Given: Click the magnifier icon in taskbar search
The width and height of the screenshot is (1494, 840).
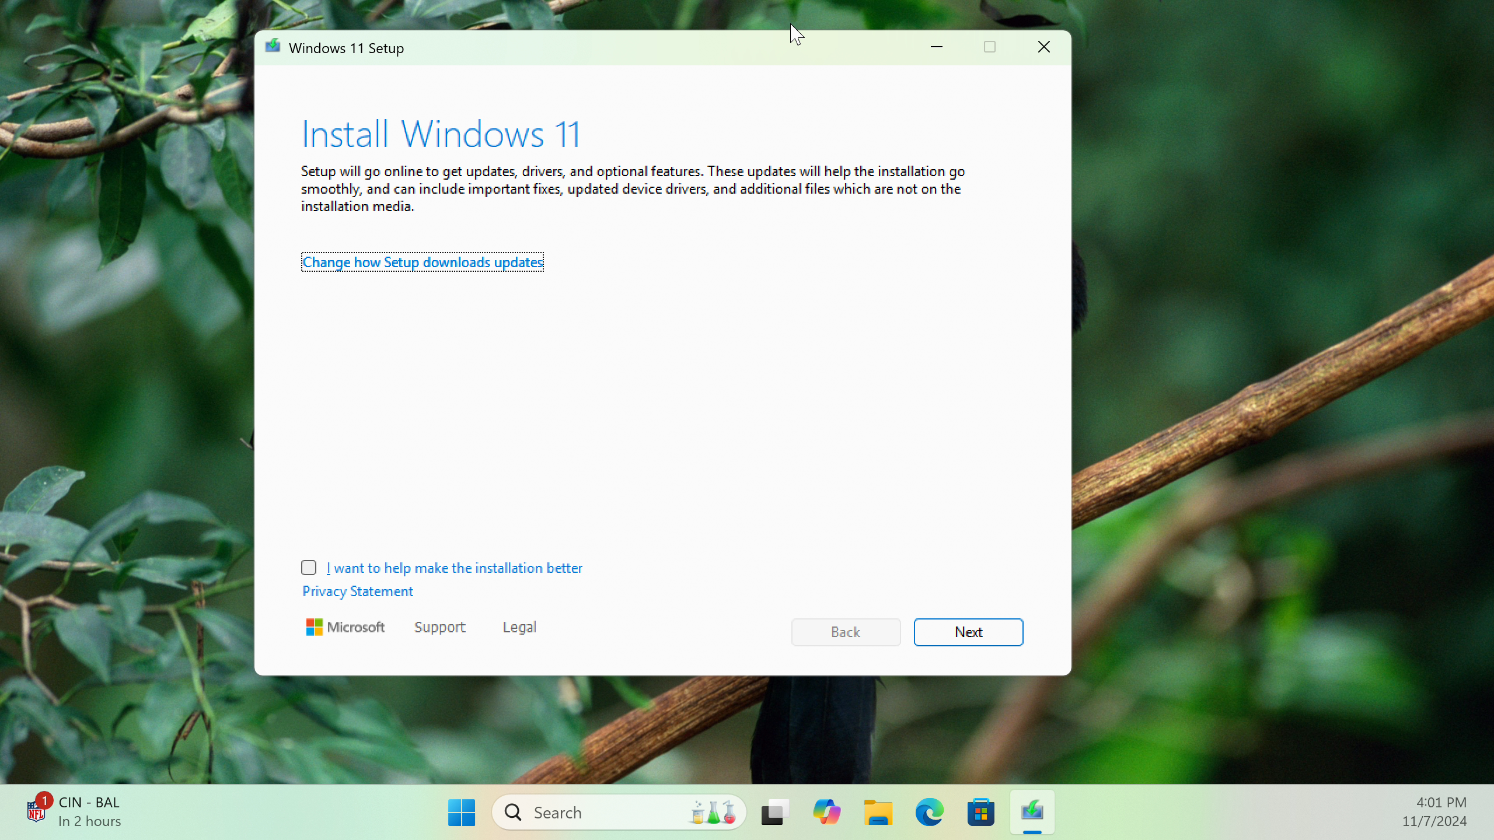Looking at the screenshot, I should 513,812.
